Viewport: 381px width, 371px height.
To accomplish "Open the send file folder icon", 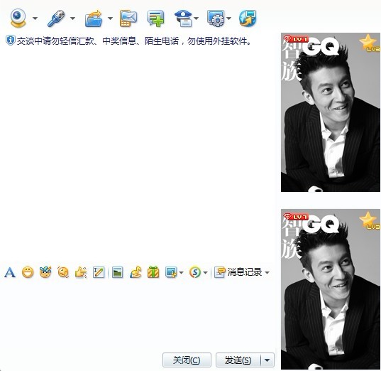I will coord(94,18).
